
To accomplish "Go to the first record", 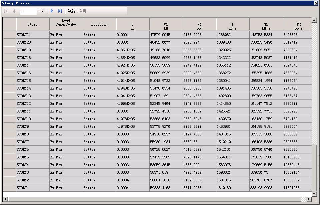I will [6, 11].
